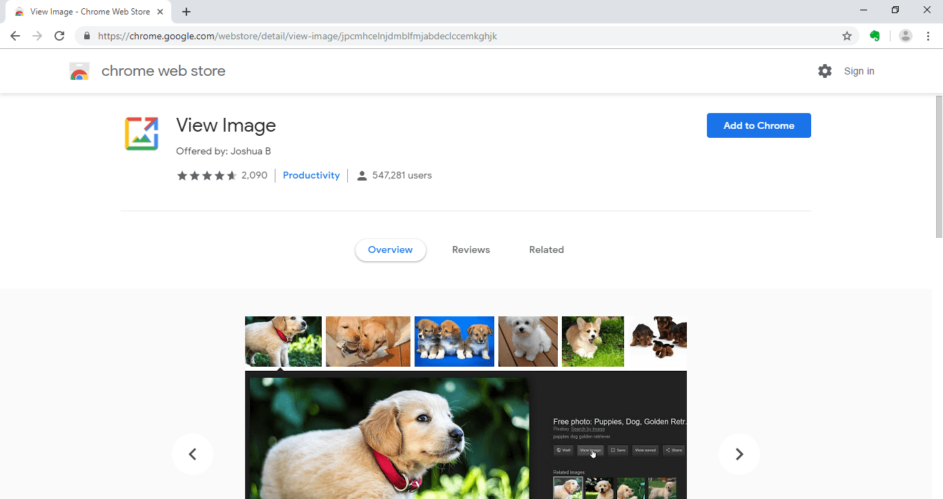Screen dimensions: 943x499
Task: Click the View Image extension icon
Action: pos(142,134)
